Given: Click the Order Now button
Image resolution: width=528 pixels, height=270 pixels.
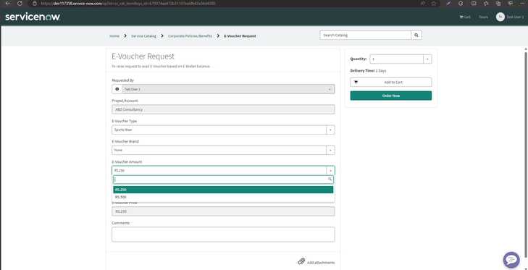Looking at the screenshot, I should point(390,96).
